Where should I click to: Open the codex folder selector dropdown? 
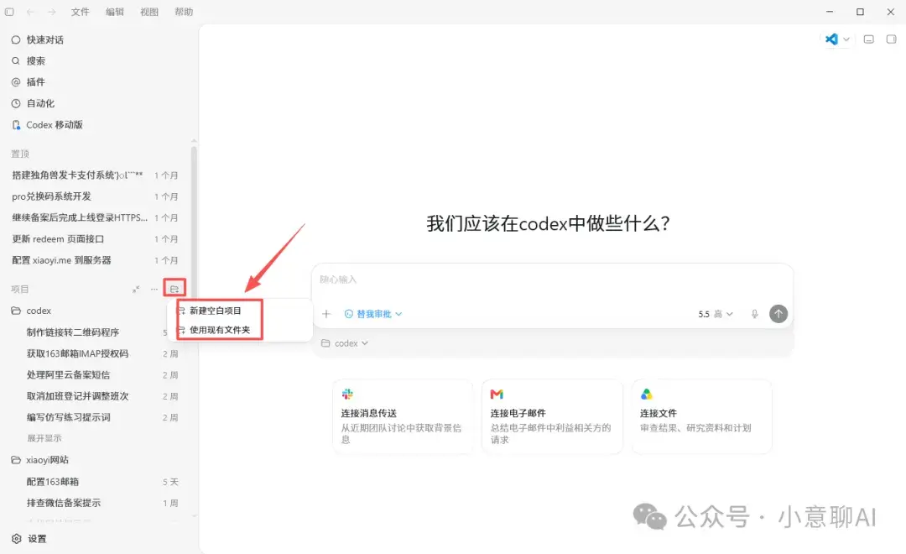coord(345,343)
